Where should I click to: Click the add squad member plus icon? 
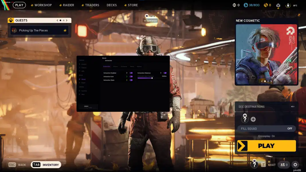253,119
